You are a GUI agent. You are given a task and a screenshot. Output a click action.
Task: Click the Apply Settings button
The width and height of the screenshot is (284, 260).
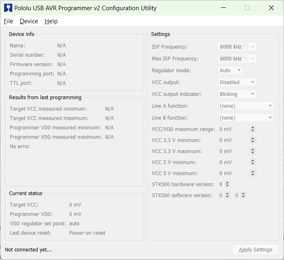point(255,250)
